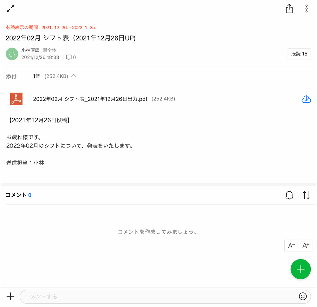
Task: Click plus icon beside comment field
Action: point(10,296)
